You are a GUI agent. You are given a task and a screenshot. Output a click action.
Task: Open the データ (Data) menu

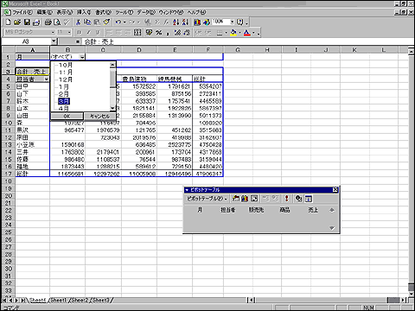(146, 12)
